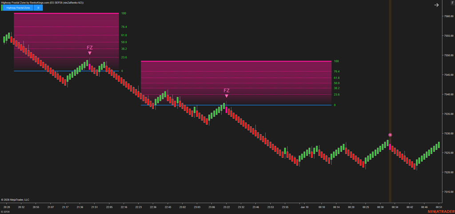The height and width of the screenshot is (214, 455).
Task: Click the 7550.00 price axis label
Action: click(x=449, y=55)
